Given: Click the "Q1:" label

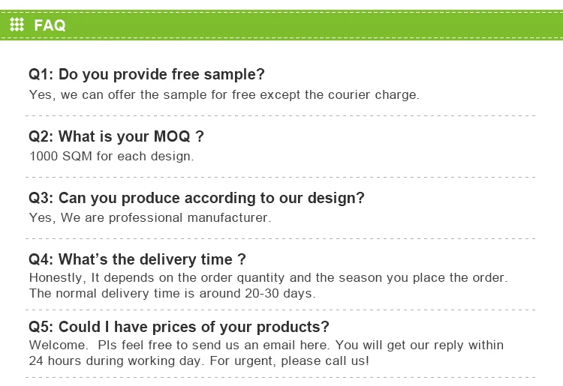Looking at the screenshot, I should 41,74.
